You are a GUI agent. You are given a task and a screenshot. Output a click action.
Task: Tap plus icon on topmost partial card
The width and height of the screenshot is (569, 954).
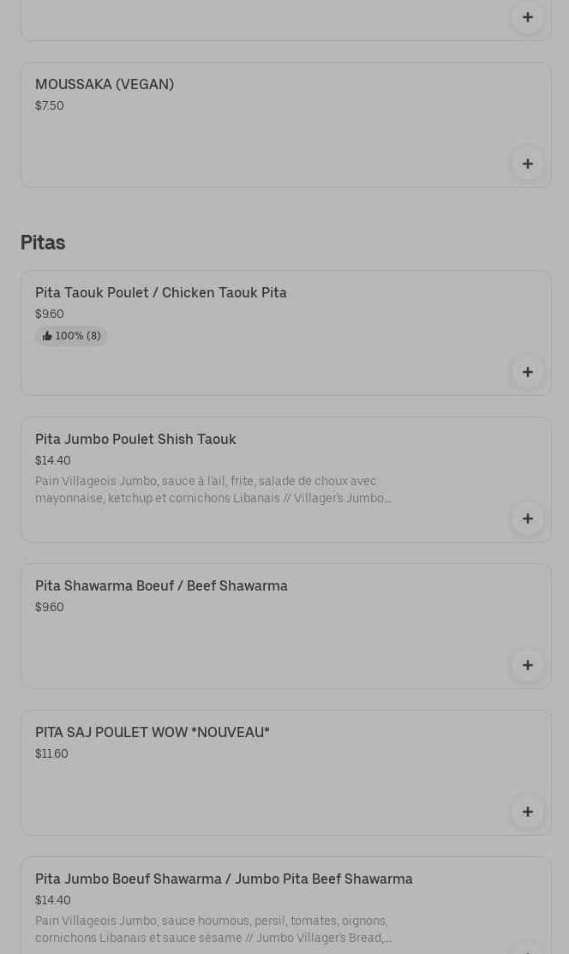(x=528, y=17)
